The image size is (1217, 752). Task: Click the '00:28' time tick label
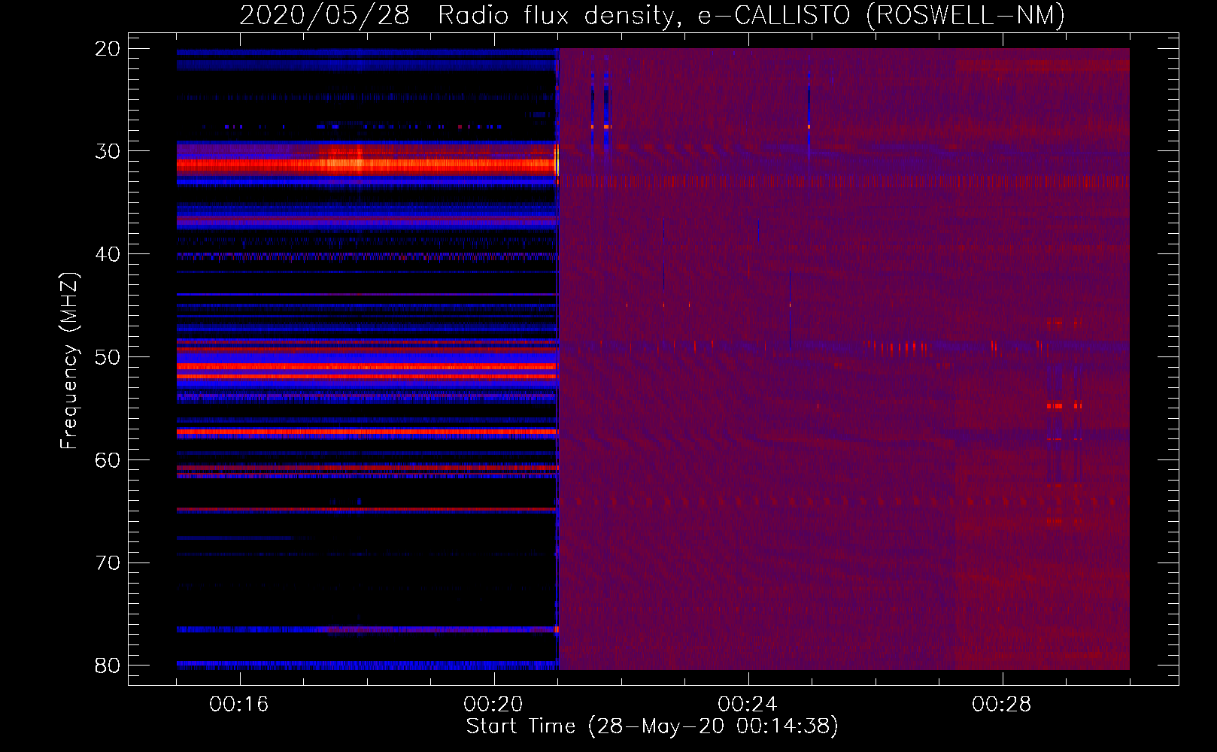[1002, 704]
